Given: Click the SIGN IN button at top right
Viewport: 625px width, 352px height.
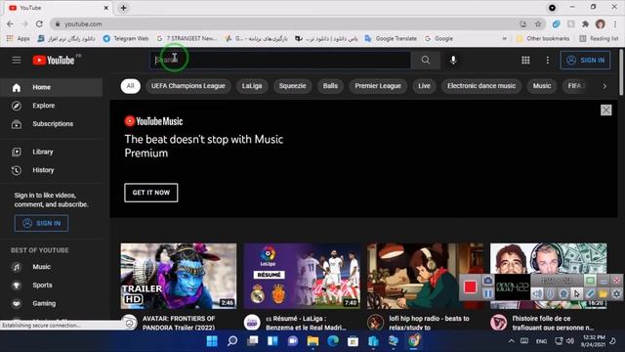Looking at the screenshot, I should 585,61.
